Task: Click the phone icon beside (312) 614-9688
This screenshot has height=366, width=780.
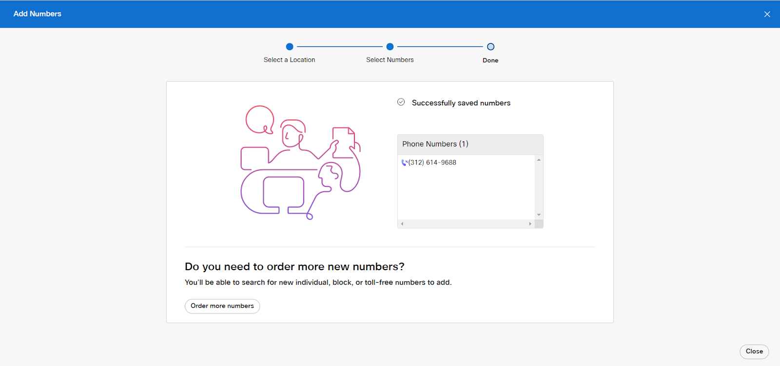Action: point(404,163)
